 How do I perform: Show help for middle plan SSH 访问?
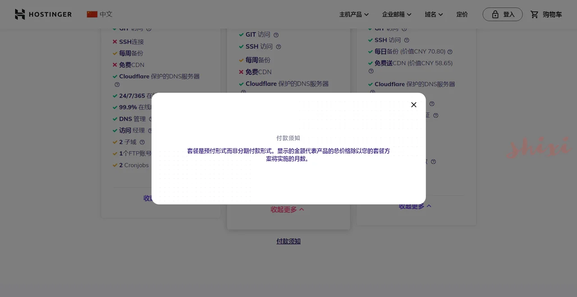[x=278, y=47]
